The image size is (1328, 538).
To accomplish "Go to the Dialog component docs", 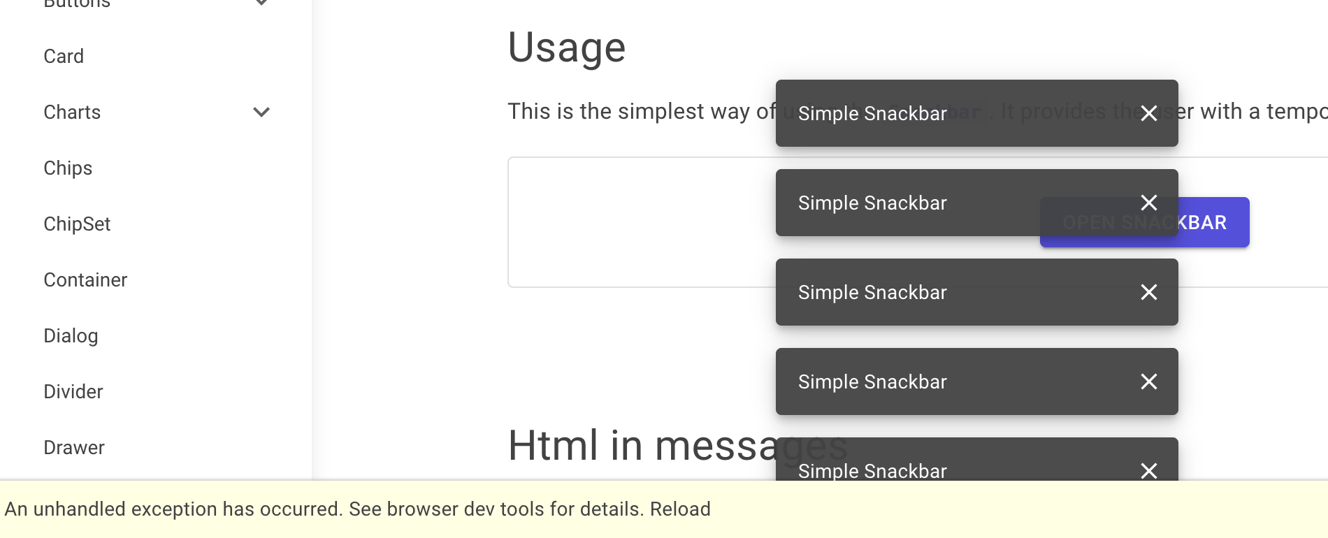I will (71, 335).
